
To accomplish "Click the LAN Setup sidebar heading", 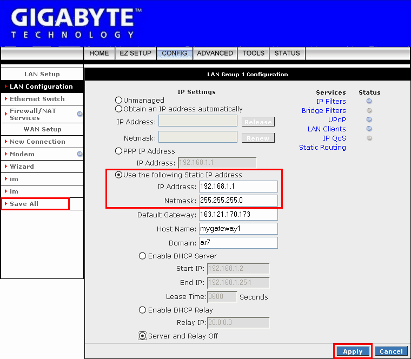I will point(42,74).
